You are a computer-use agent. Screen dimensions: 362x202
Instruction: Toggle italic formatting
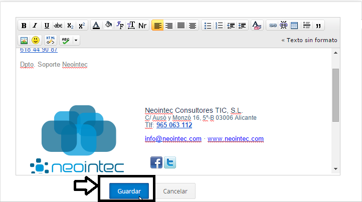click(35, 26)
